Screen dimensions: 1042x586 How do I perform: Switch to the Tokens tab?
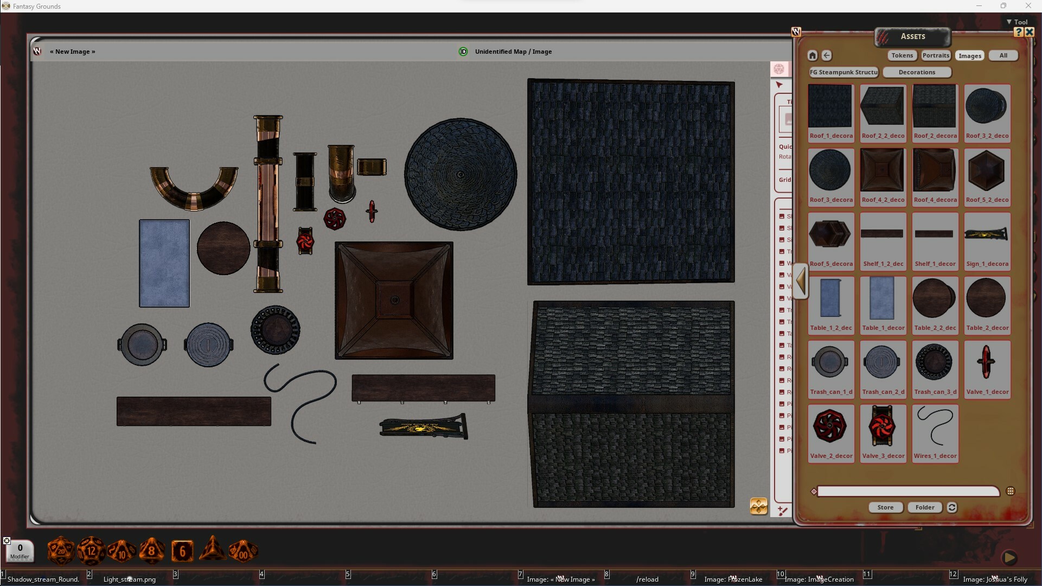[x=902, y=55]
